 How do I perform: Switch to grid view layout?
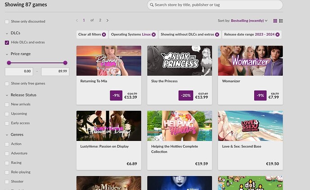pyautogui.click(x=275, y=21)
